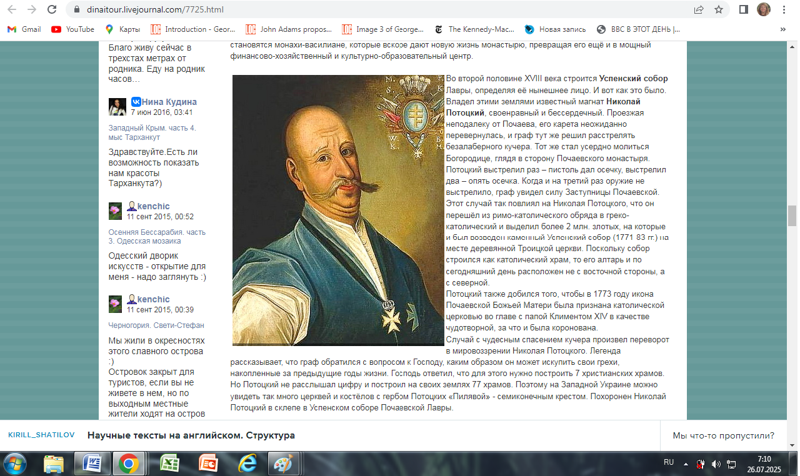Click Нина Кудина's avatar image

pyautogui.click(x=117, y=107)
